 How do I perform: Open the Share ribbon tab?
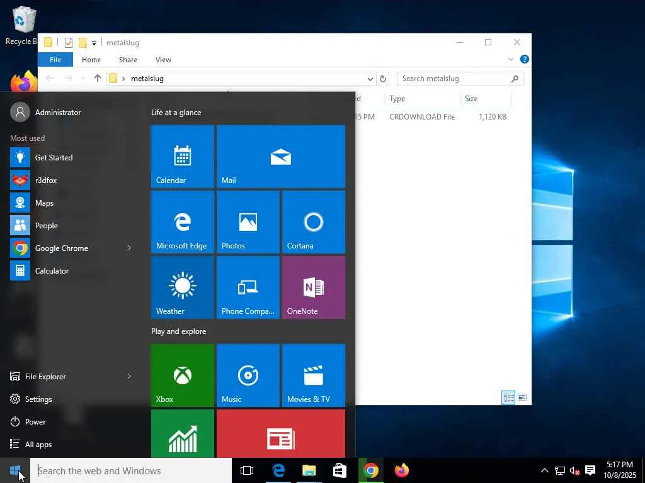coord(128,60)
